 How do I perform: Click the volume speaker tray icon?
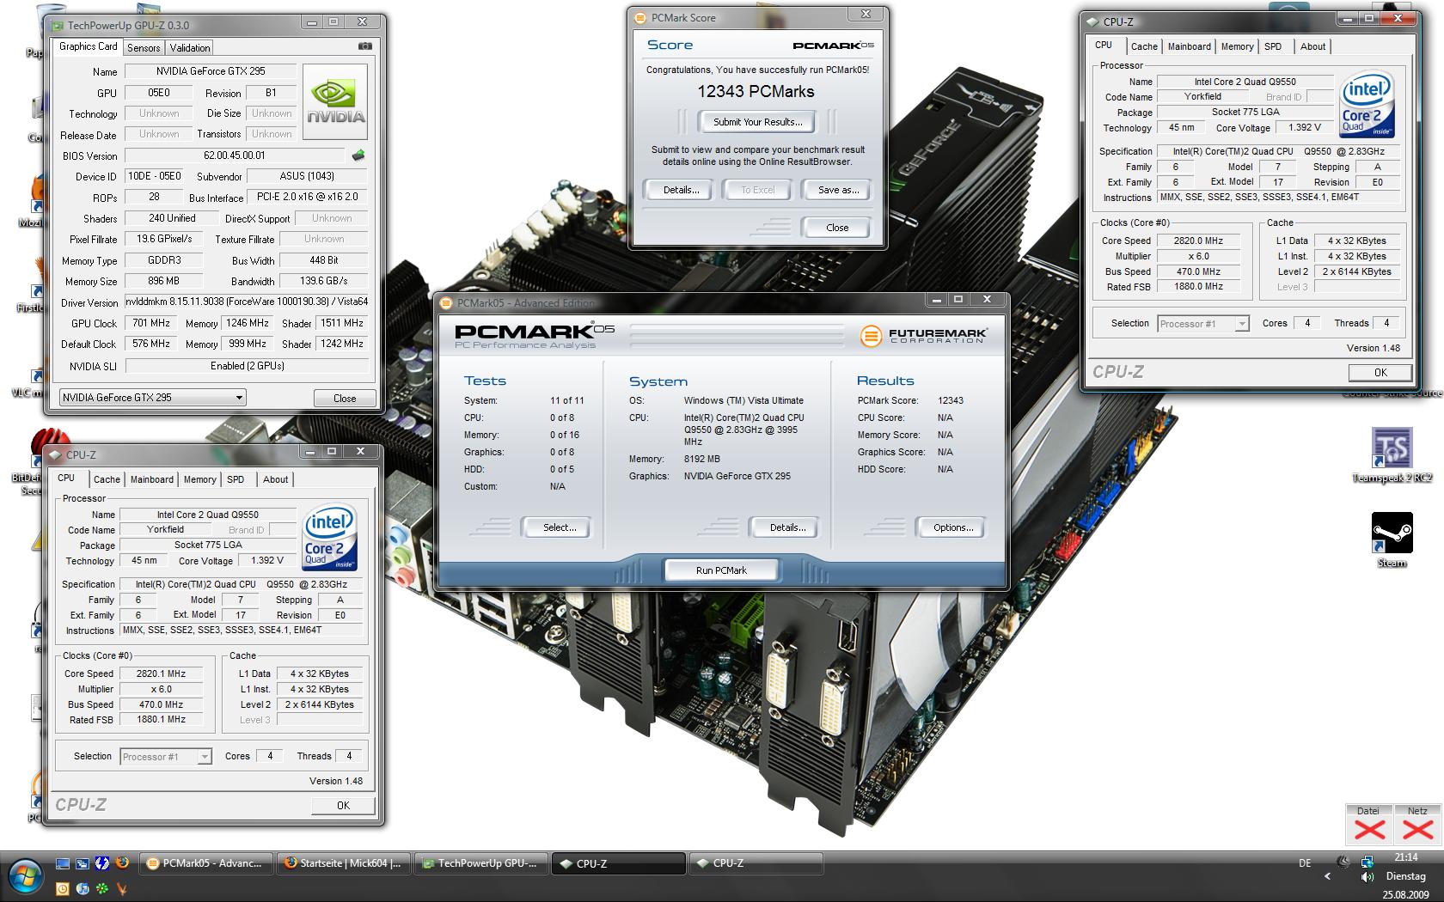click(x=1367, y=877)
